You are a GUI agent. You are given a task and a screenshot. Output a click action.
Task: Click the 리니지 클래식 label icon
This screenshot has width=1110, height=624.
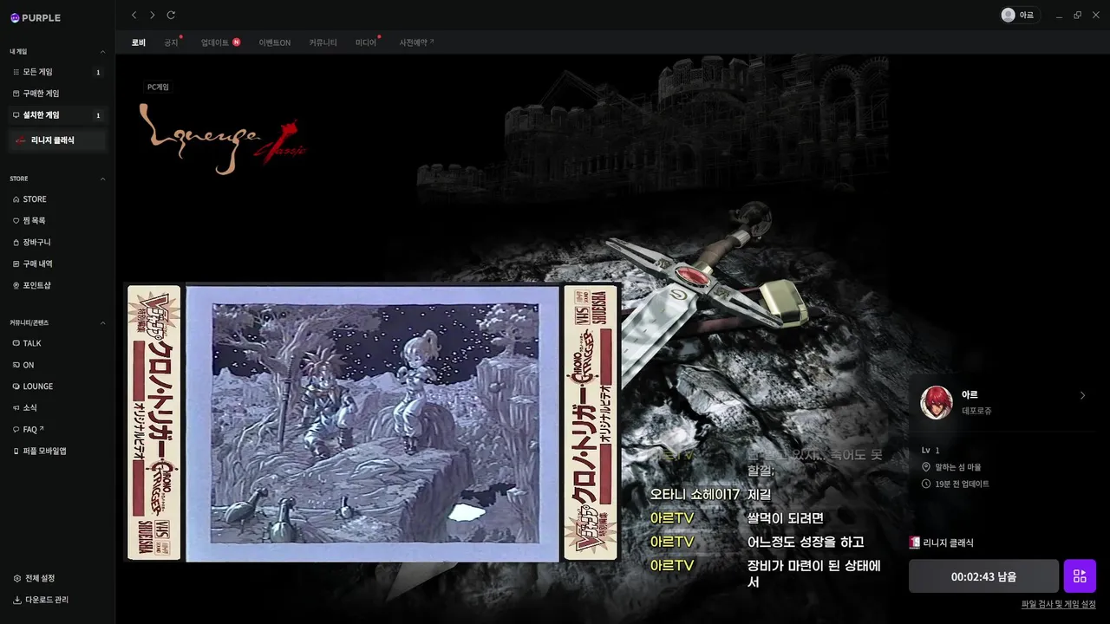pyautogui.click(x=914, y=543)
